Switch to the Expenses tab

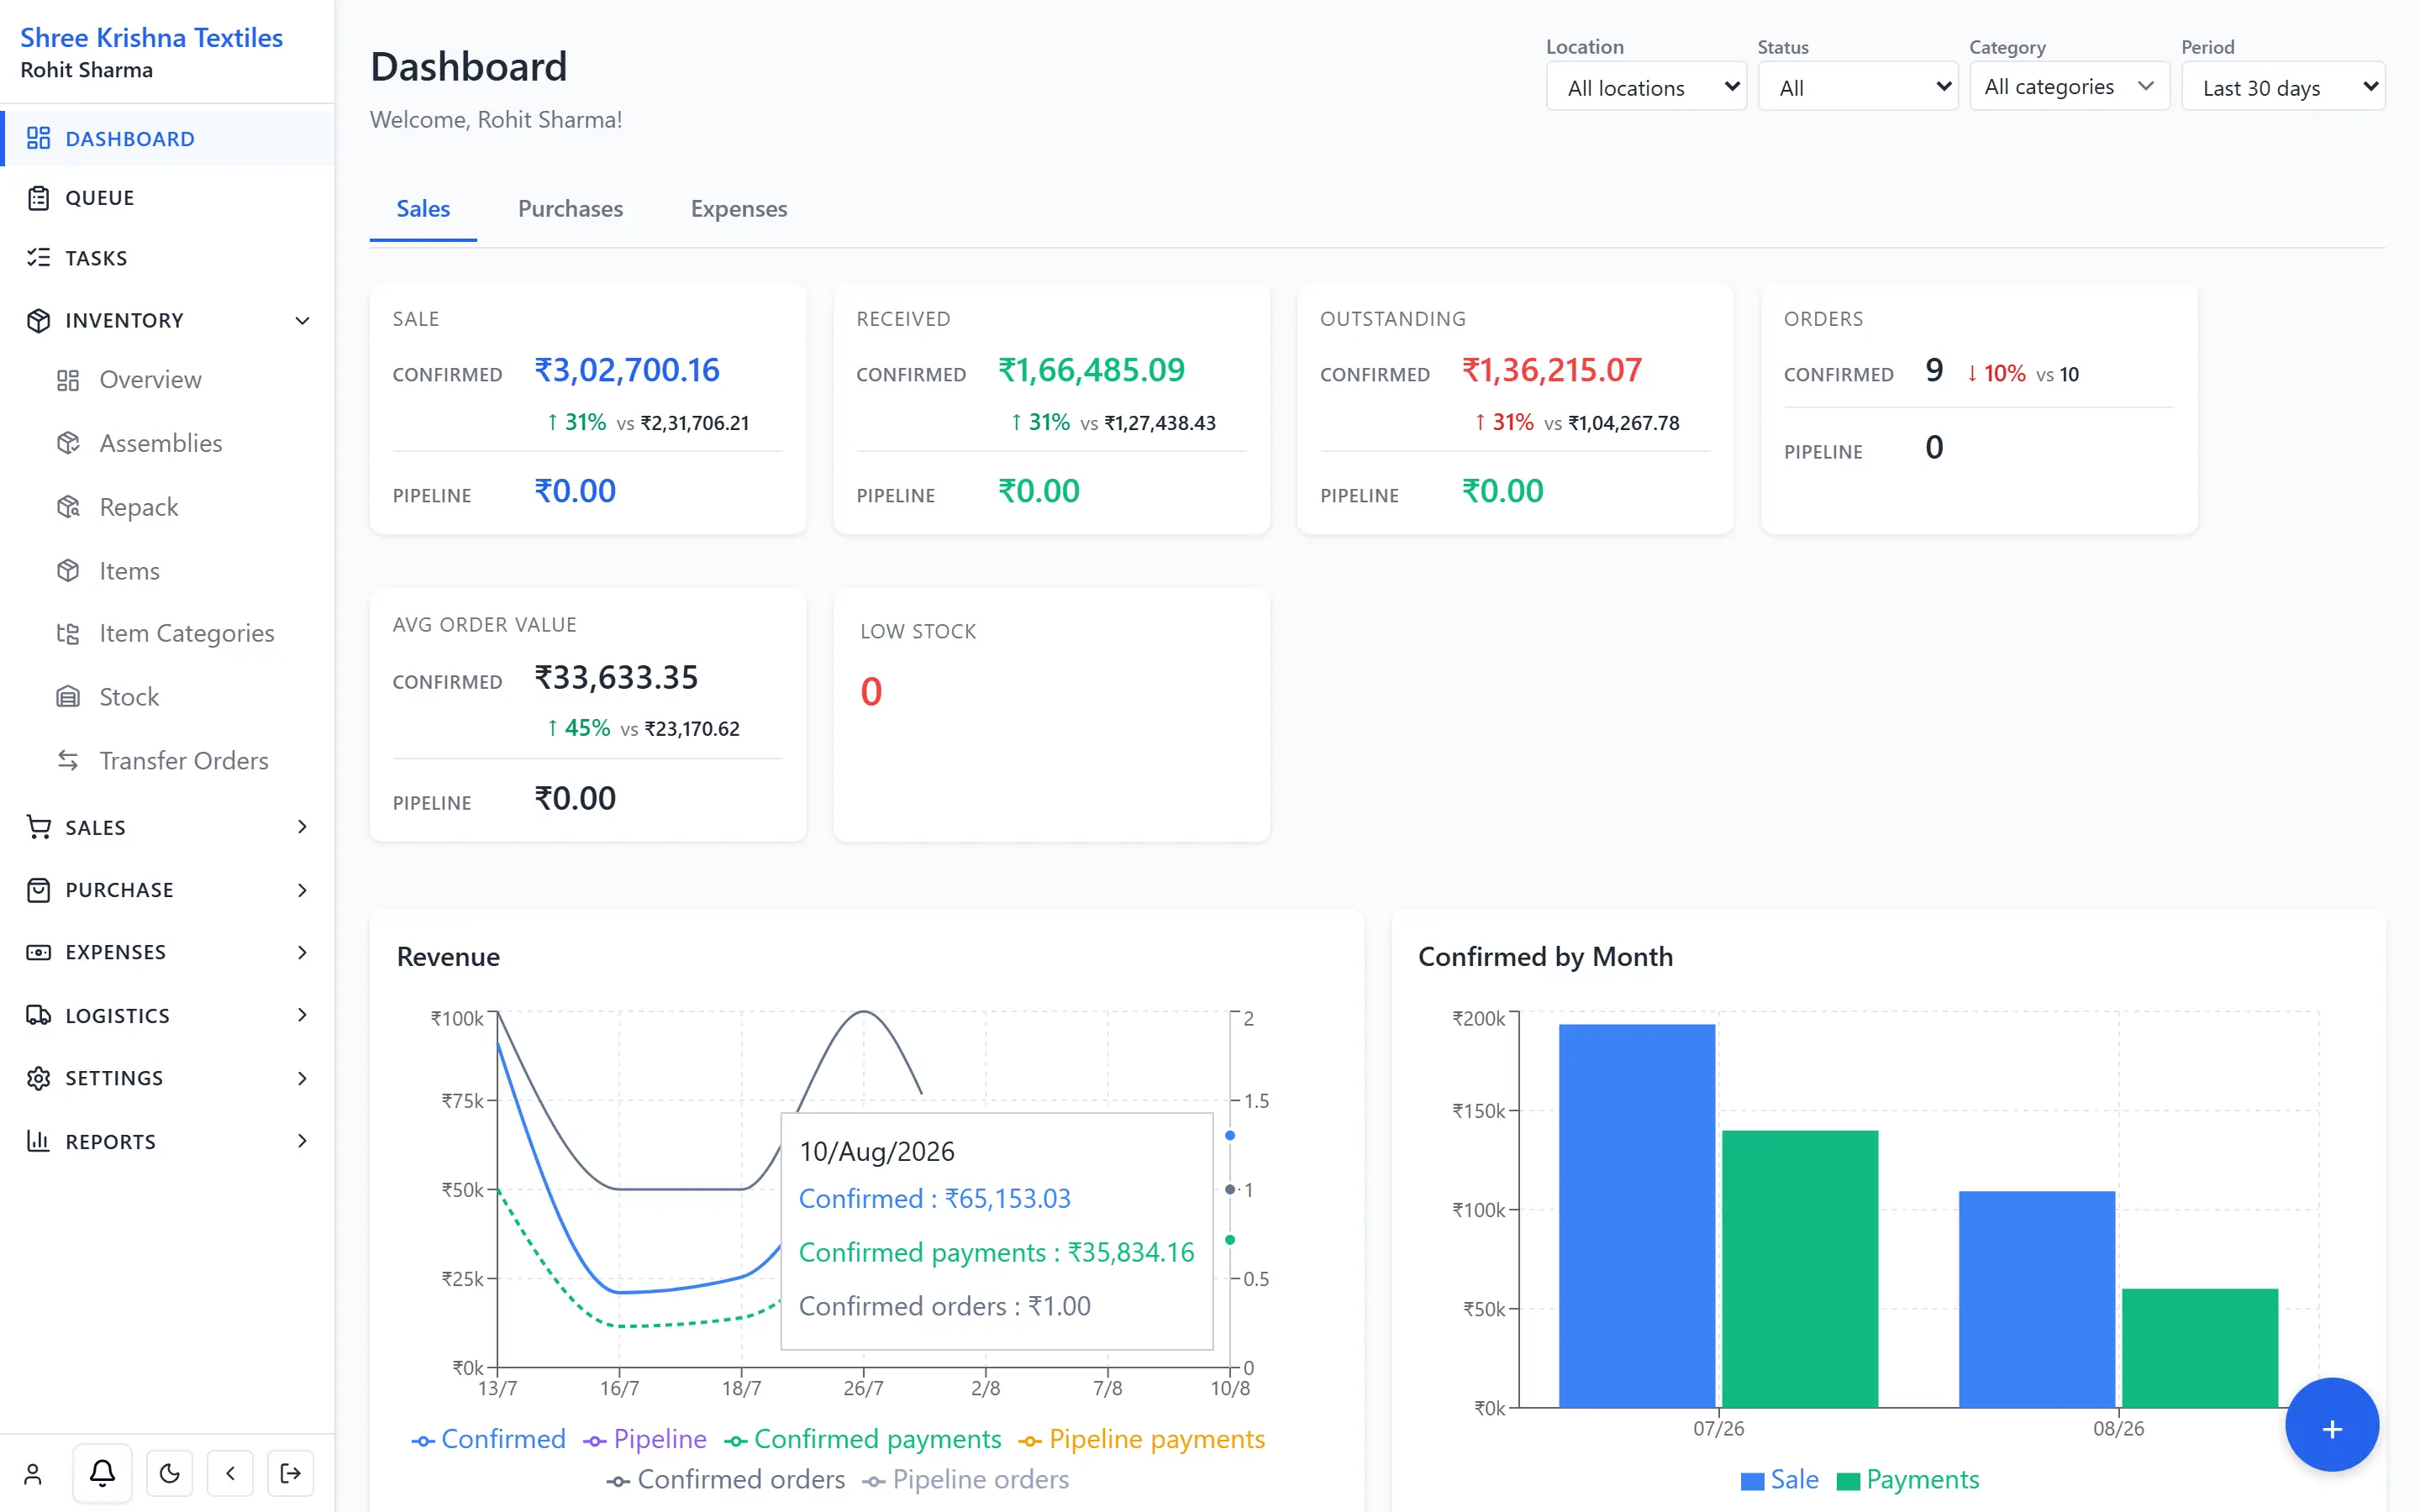coord(739,209)
